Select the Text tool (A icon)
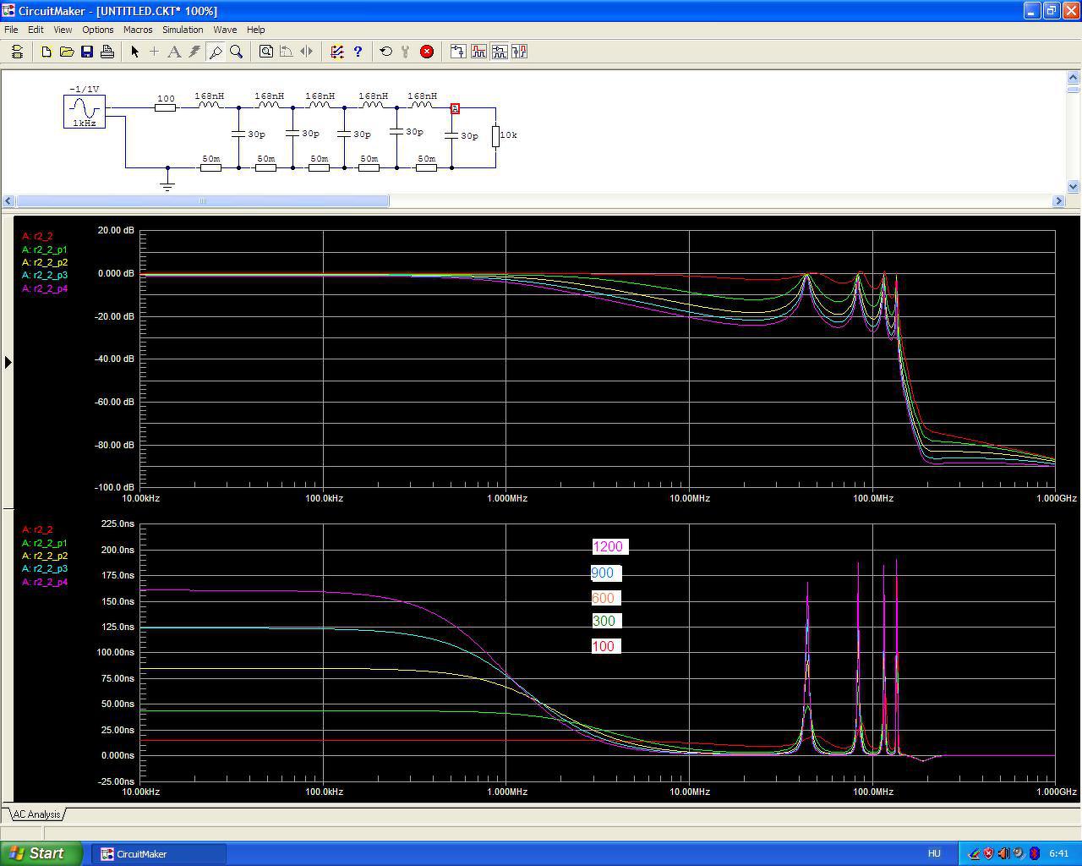The height and width of the screenshot is (866, 1082). (x=174, y=52)
